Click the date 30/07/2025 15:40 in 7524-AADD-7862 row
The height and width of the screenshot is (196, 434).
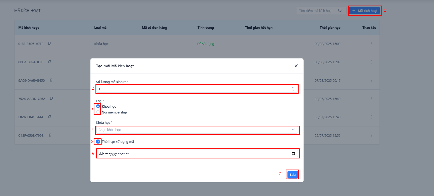[327, 99]
